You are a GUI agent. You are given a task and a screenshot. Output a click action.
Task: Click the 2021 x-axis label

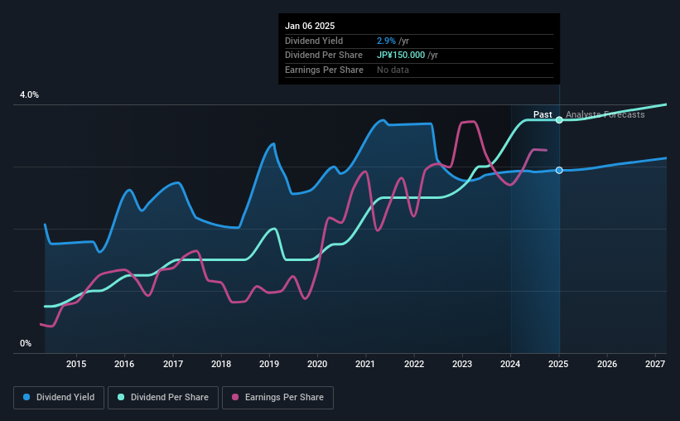tap(365, 364)
